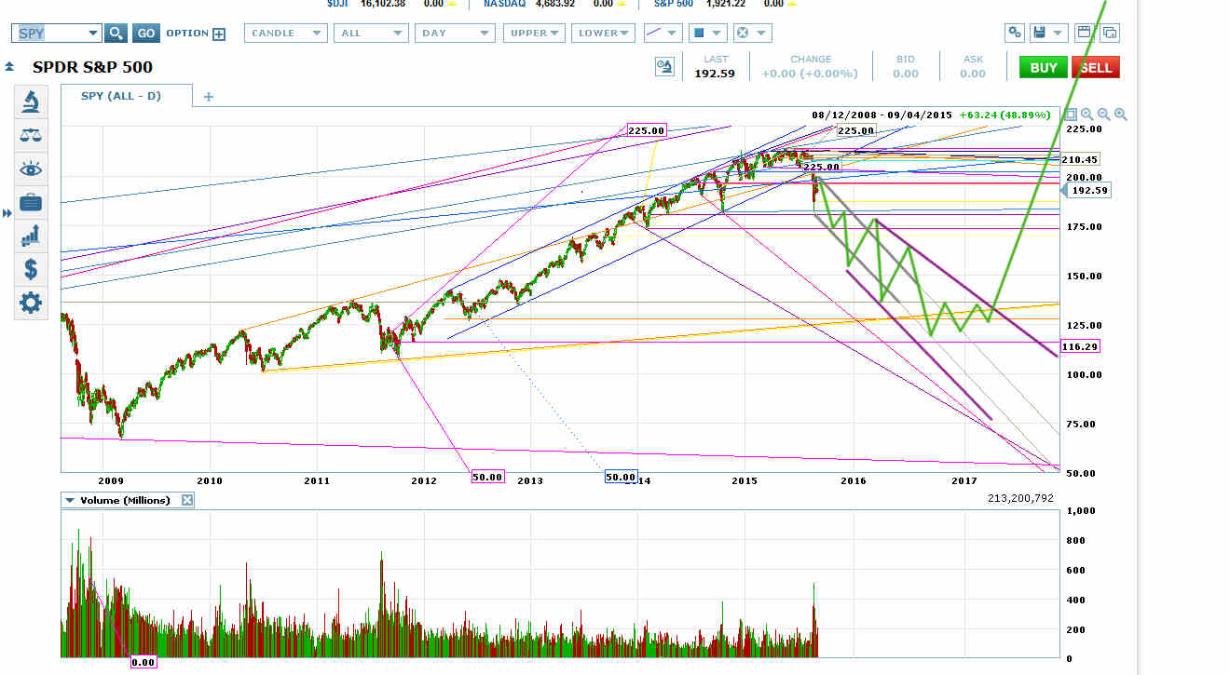Image resolution: width=1230 pixels, height=675 pixels.
Task: Open the ALL time range dropdown
Action: tap(371, 33)
